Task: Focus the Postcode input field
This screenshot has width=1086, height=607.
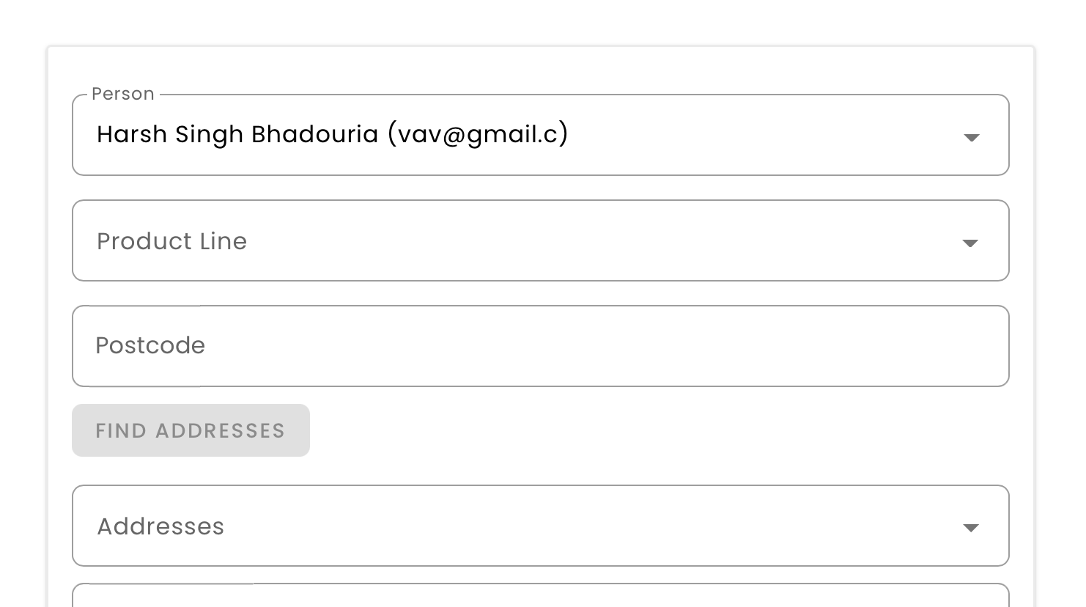Action: pos(540,346)
